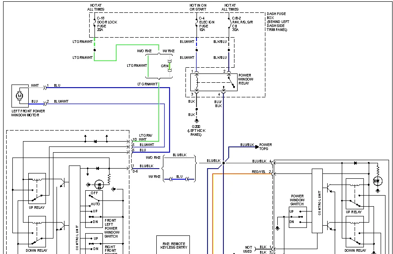This screenshot has height=254, width=393.
Task: Click the C-18 DOOR LOCK FUSE 20A label
Action: coord(107,24)
